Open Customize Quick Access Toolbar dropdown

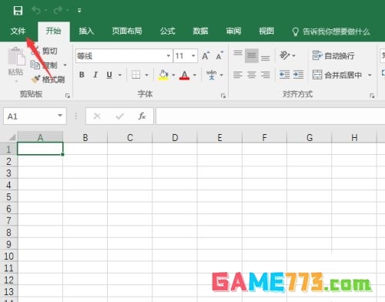click(79, 11)
